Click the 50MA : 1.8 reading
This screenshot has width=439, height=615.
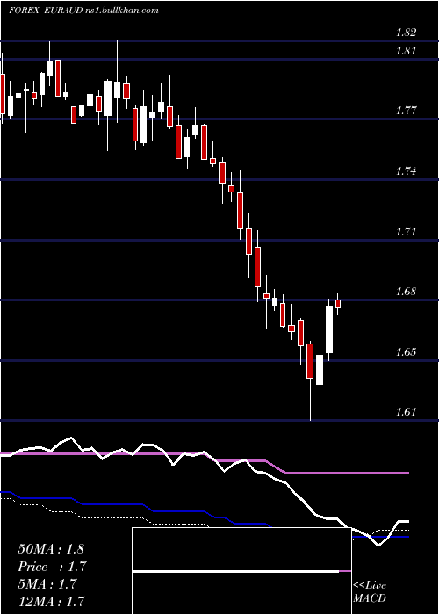(51, 549)
